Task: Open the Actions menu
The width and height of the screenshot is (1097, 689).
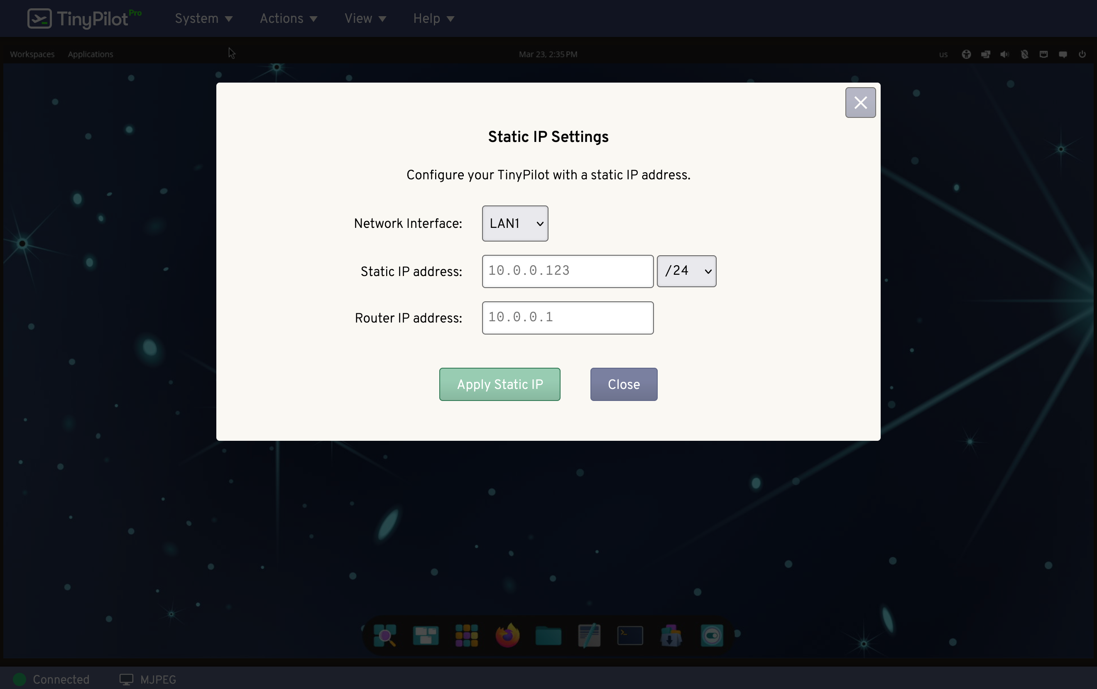Action: click(x=289, y=19)
